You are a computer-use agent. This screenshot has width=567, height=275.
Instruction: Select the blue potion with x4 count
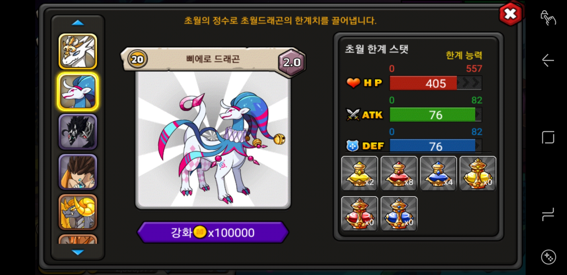pos(439,173)
